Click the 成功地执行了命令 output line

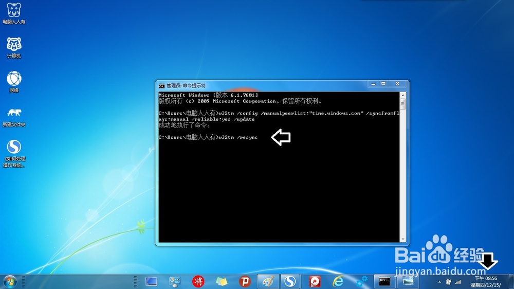185,125
